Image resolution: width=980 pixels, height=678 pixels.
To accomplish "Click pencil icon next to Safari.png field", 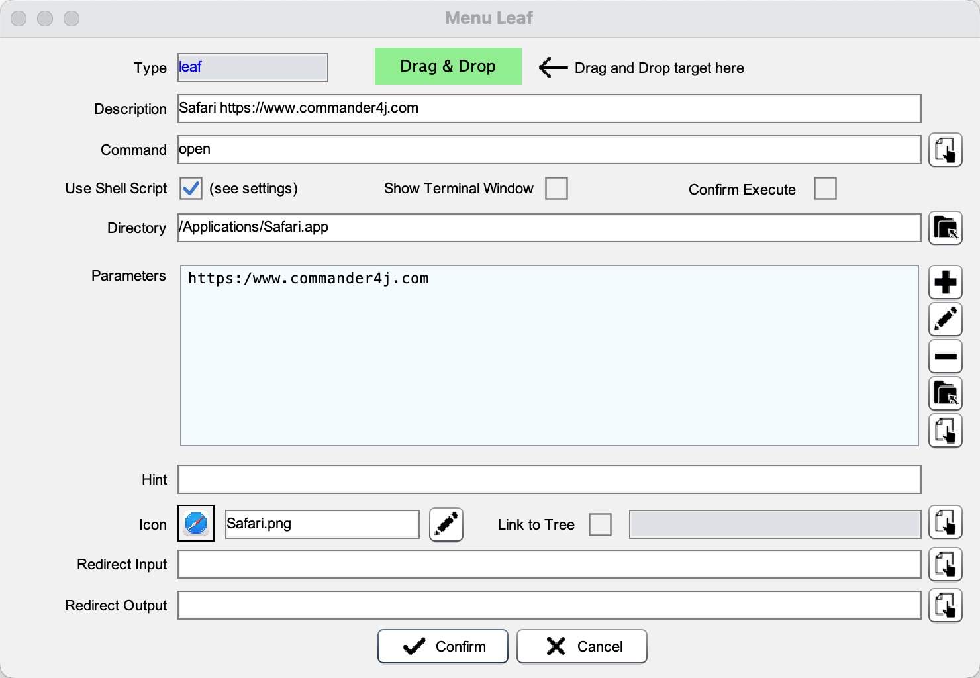I will coord(446,525).
